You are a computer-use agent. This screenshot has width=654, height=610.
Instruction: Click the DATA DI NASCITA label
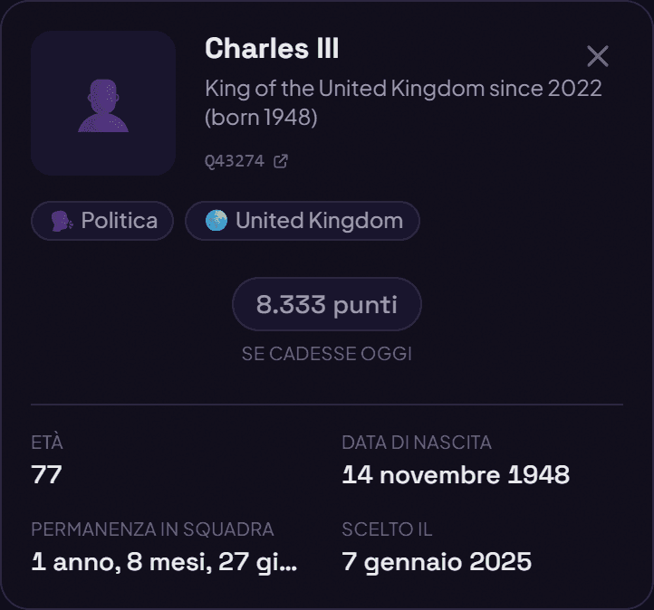pos(417,443)
